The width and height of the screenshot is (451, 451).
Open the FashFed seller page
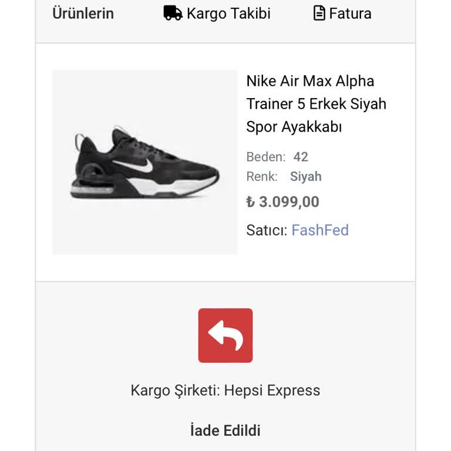pos(320,230)
